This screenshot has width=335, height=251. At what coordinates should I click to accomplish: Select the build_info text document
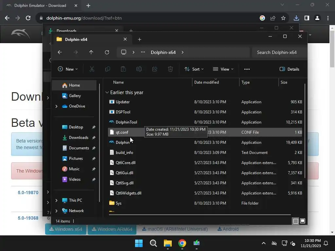205,153
